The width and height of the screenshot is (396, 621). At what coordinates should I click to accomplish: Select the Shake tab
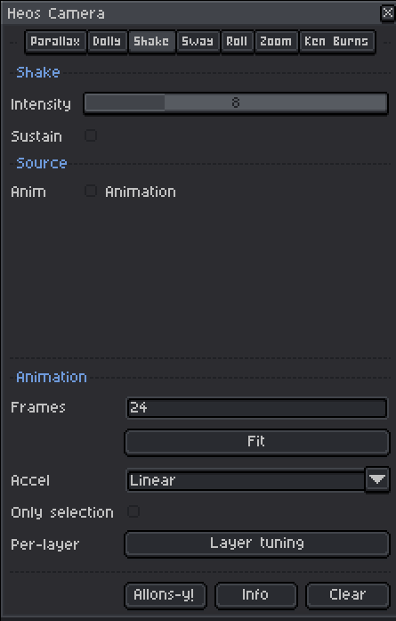(x=151, y=42)
